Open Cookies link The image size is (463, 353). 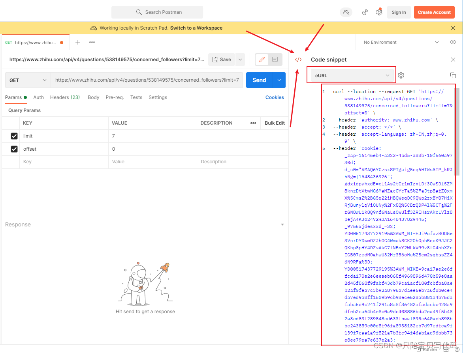(x=275, y=97)
